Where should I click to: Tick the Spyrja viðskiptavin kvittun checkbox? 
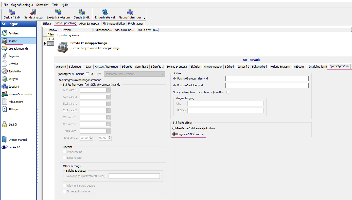[227, 92]
